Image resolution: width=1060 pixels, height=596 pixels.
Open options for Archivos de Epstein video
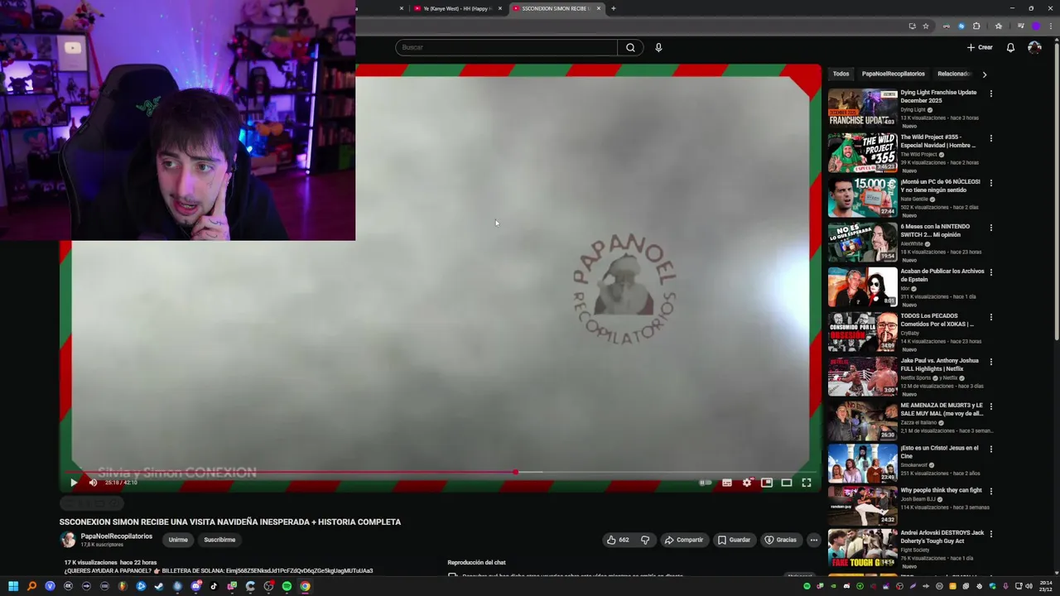pos(990,272)
